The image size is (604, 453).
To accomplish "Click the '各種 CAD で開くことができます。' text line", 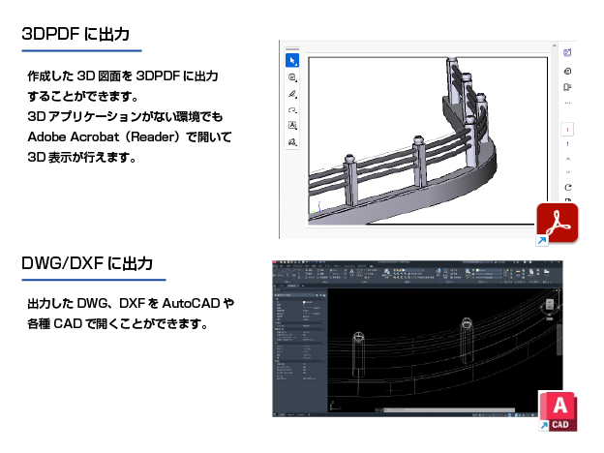I will pyautogui.click(x=117, y=323).
